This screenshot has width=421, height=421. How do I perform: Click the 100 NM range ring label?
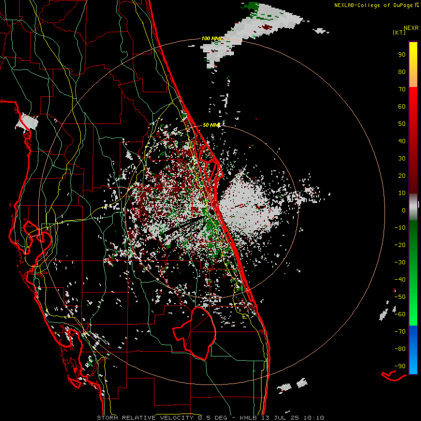(x=212, y=38)
